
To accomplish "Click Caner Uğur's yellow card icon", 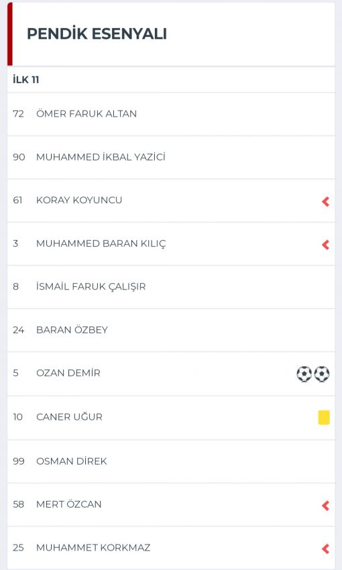I will point(324,417).
